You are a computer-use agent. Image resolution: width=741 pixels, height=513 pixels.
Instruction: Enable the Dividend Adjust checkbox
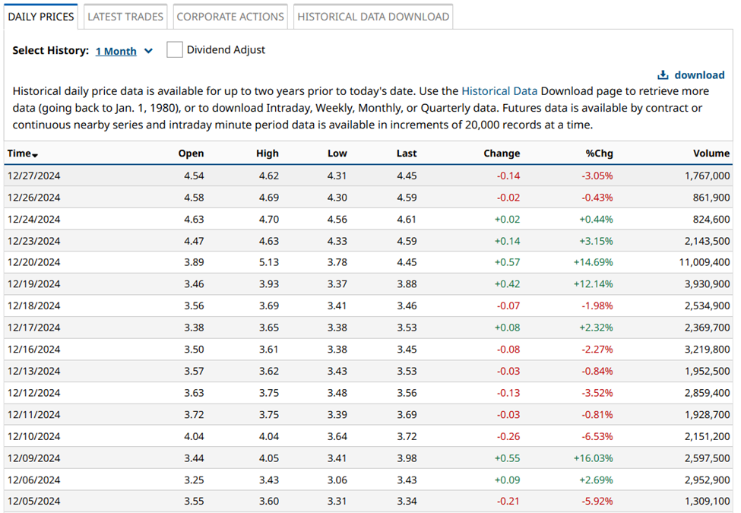(175, 50)
